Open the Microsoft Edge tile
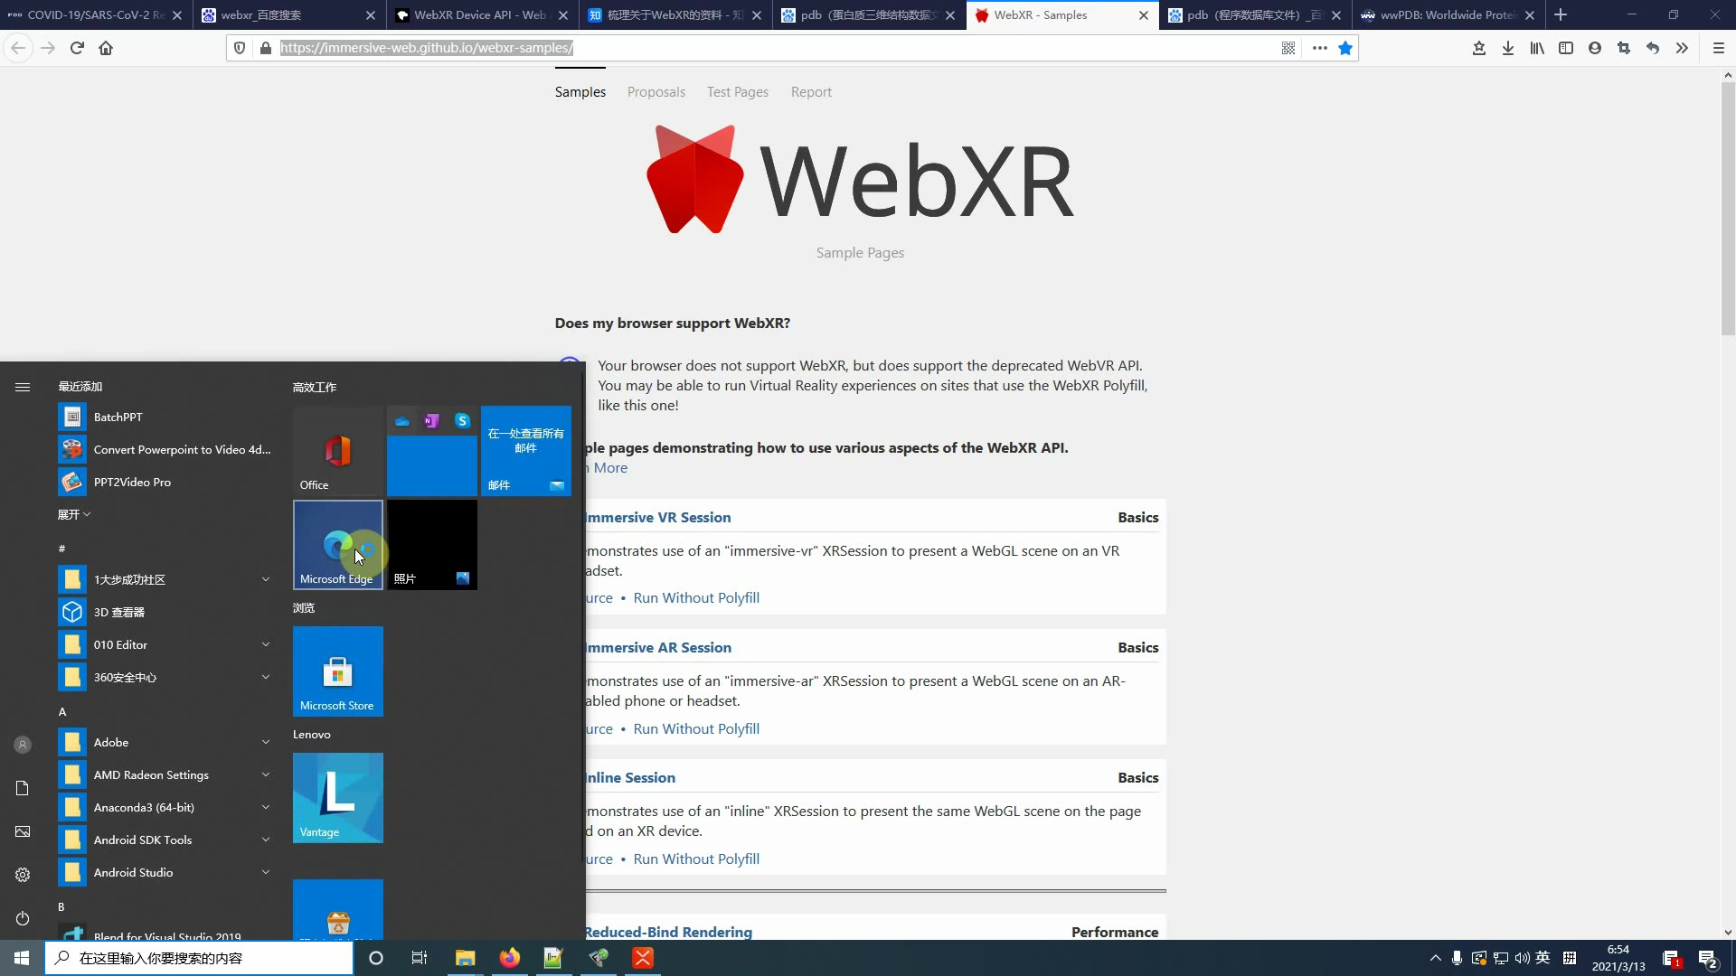1736x976 pixels. tap(337, 544)
